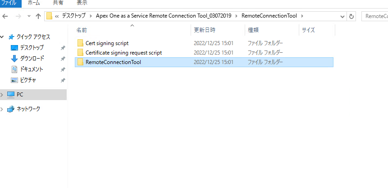This screenshot has height=188, width=388.
Task: Click the search box field
Action: pos(375,16)
